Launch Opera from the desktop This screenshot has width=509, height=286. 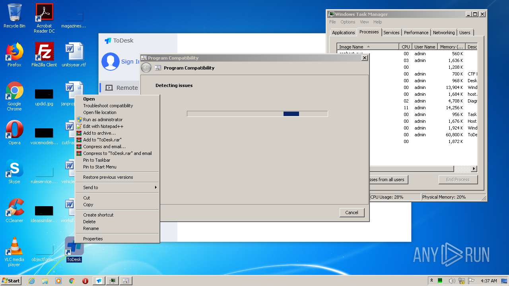[14, 133]
